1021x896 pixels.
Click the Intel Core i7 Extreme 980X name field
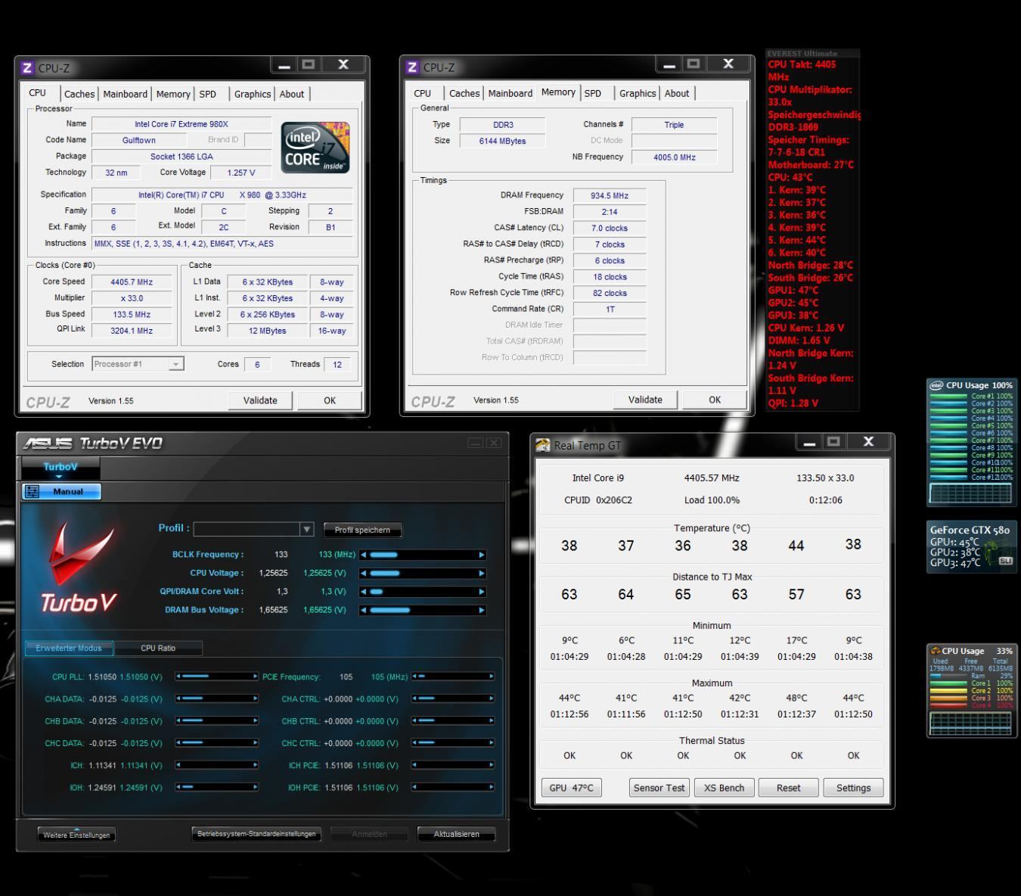[x=182, y=124]
